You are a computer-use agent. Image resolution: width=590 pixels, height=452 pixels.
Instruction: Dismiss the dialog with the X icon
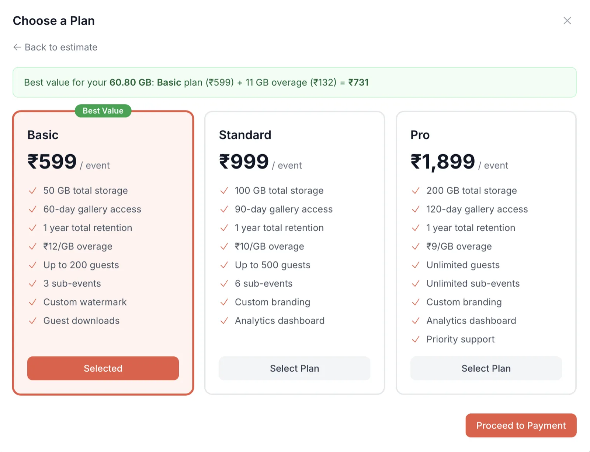(567, 21)
